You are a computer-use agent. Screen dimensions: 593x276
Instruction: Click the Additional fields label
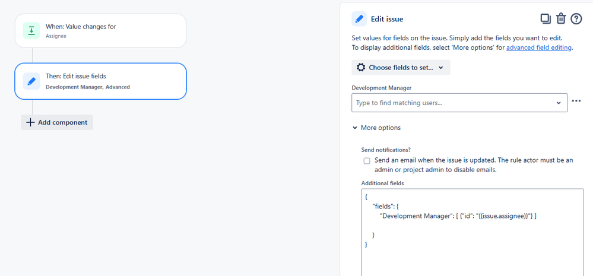[x=383, y=183]
